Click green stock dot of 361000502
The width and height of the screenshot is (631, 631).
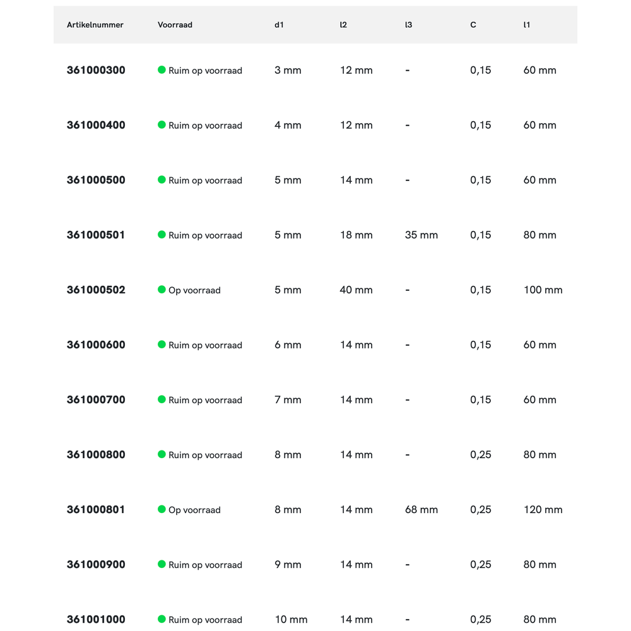click(162, 290)
